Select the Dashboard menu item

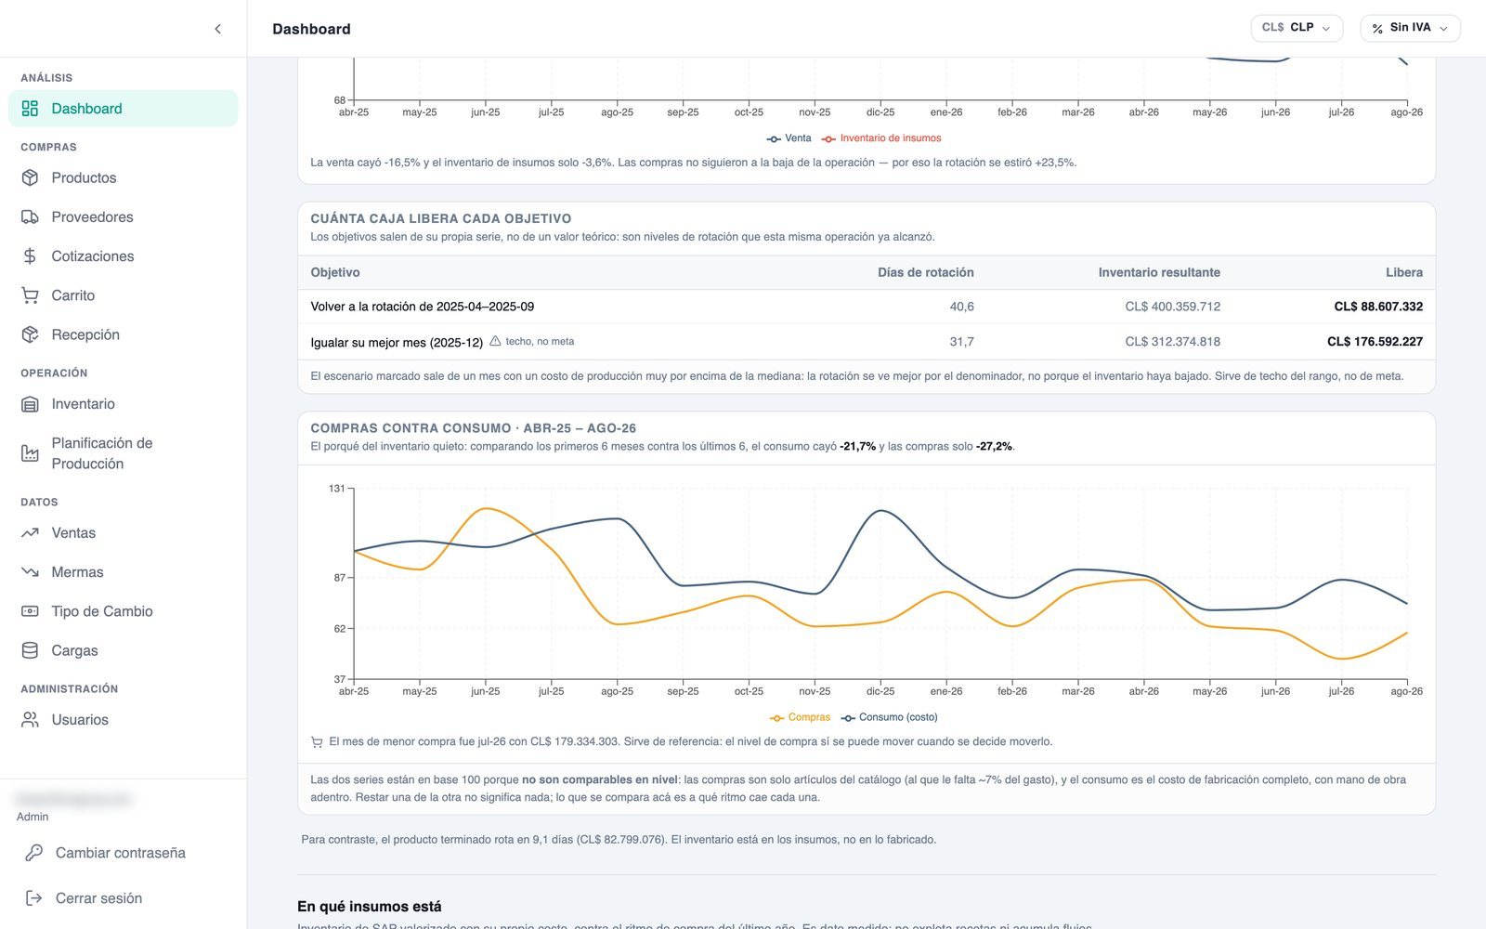coord(124,109)
